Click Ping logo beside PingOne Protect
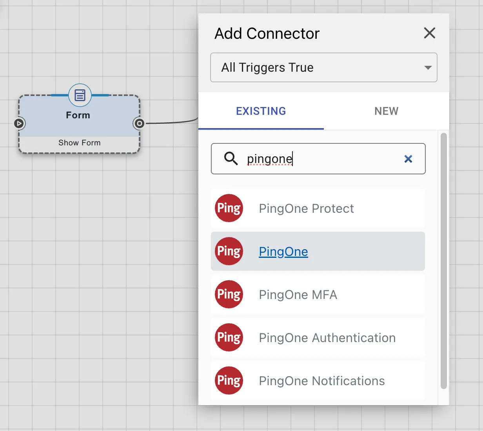 click(229, 208)
